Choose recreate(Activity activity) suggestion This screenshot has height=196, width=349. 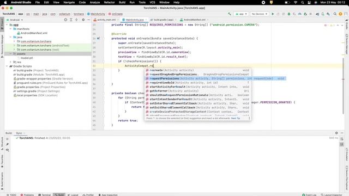[x=197, y=70]
